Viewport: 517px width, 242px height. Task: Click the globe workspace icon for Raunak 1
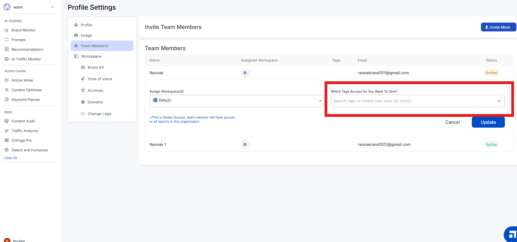coord(245,144)
